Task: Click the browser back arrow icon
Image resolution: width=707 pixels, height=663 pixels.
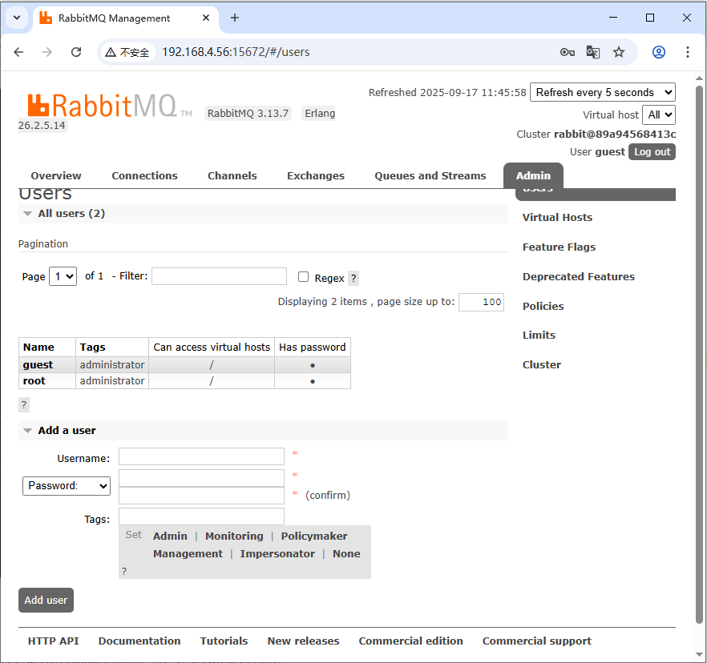Action: pyautogui.click(x=19, y=52)
